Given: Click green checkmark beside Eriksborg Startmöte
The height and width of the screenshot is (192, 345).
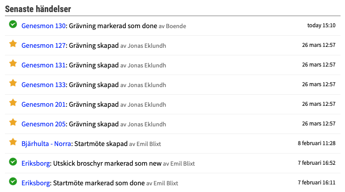Looking at the screenshot, I should 13,181.
